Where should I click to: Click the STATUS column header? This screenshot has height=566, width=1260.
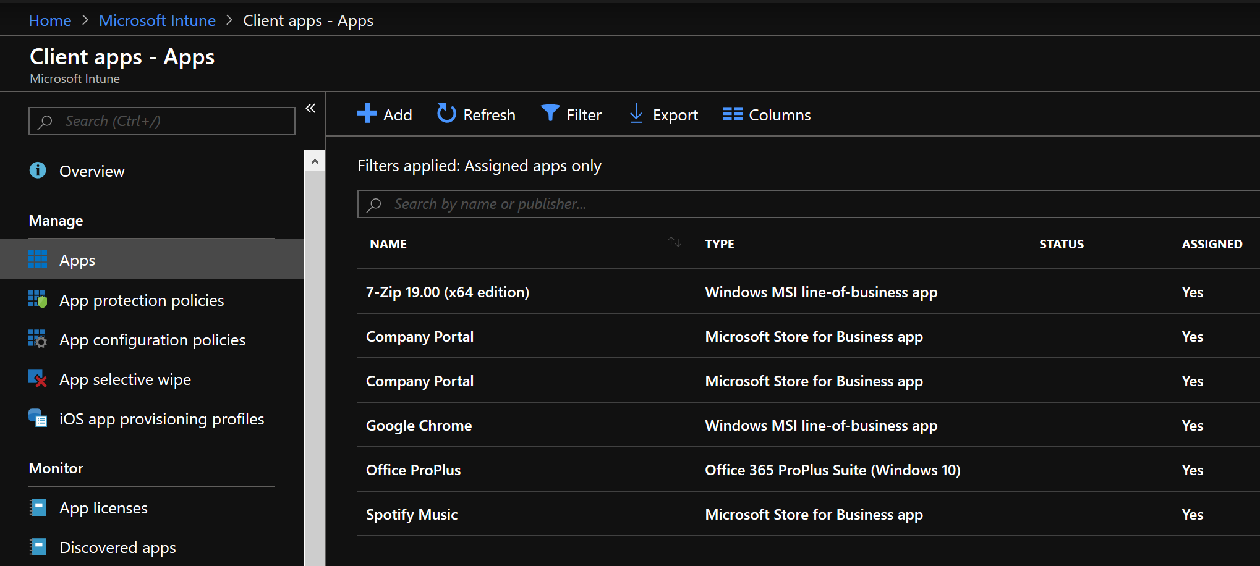1062,244
